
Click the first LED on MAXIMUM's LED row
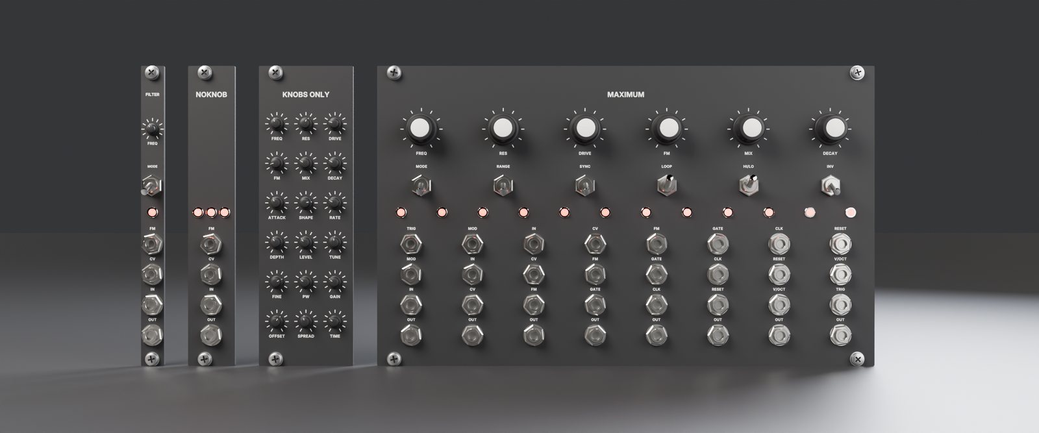(401, 212)
